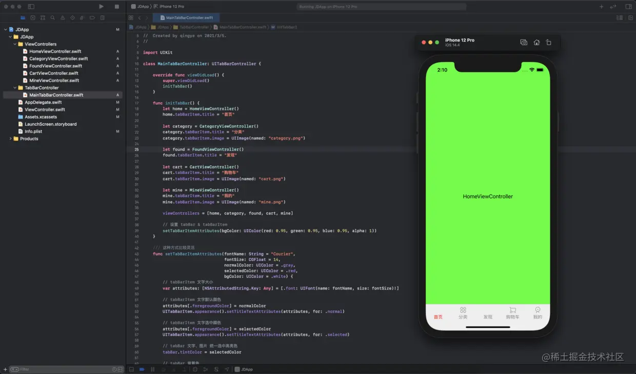Click MainTabBarController.swift in jump bar

(240, 27)
